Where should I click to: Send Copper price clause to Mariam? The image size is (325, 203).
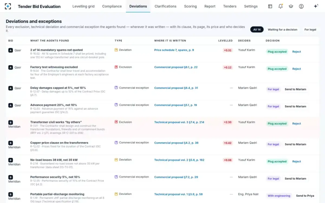[x=295, y=144]
